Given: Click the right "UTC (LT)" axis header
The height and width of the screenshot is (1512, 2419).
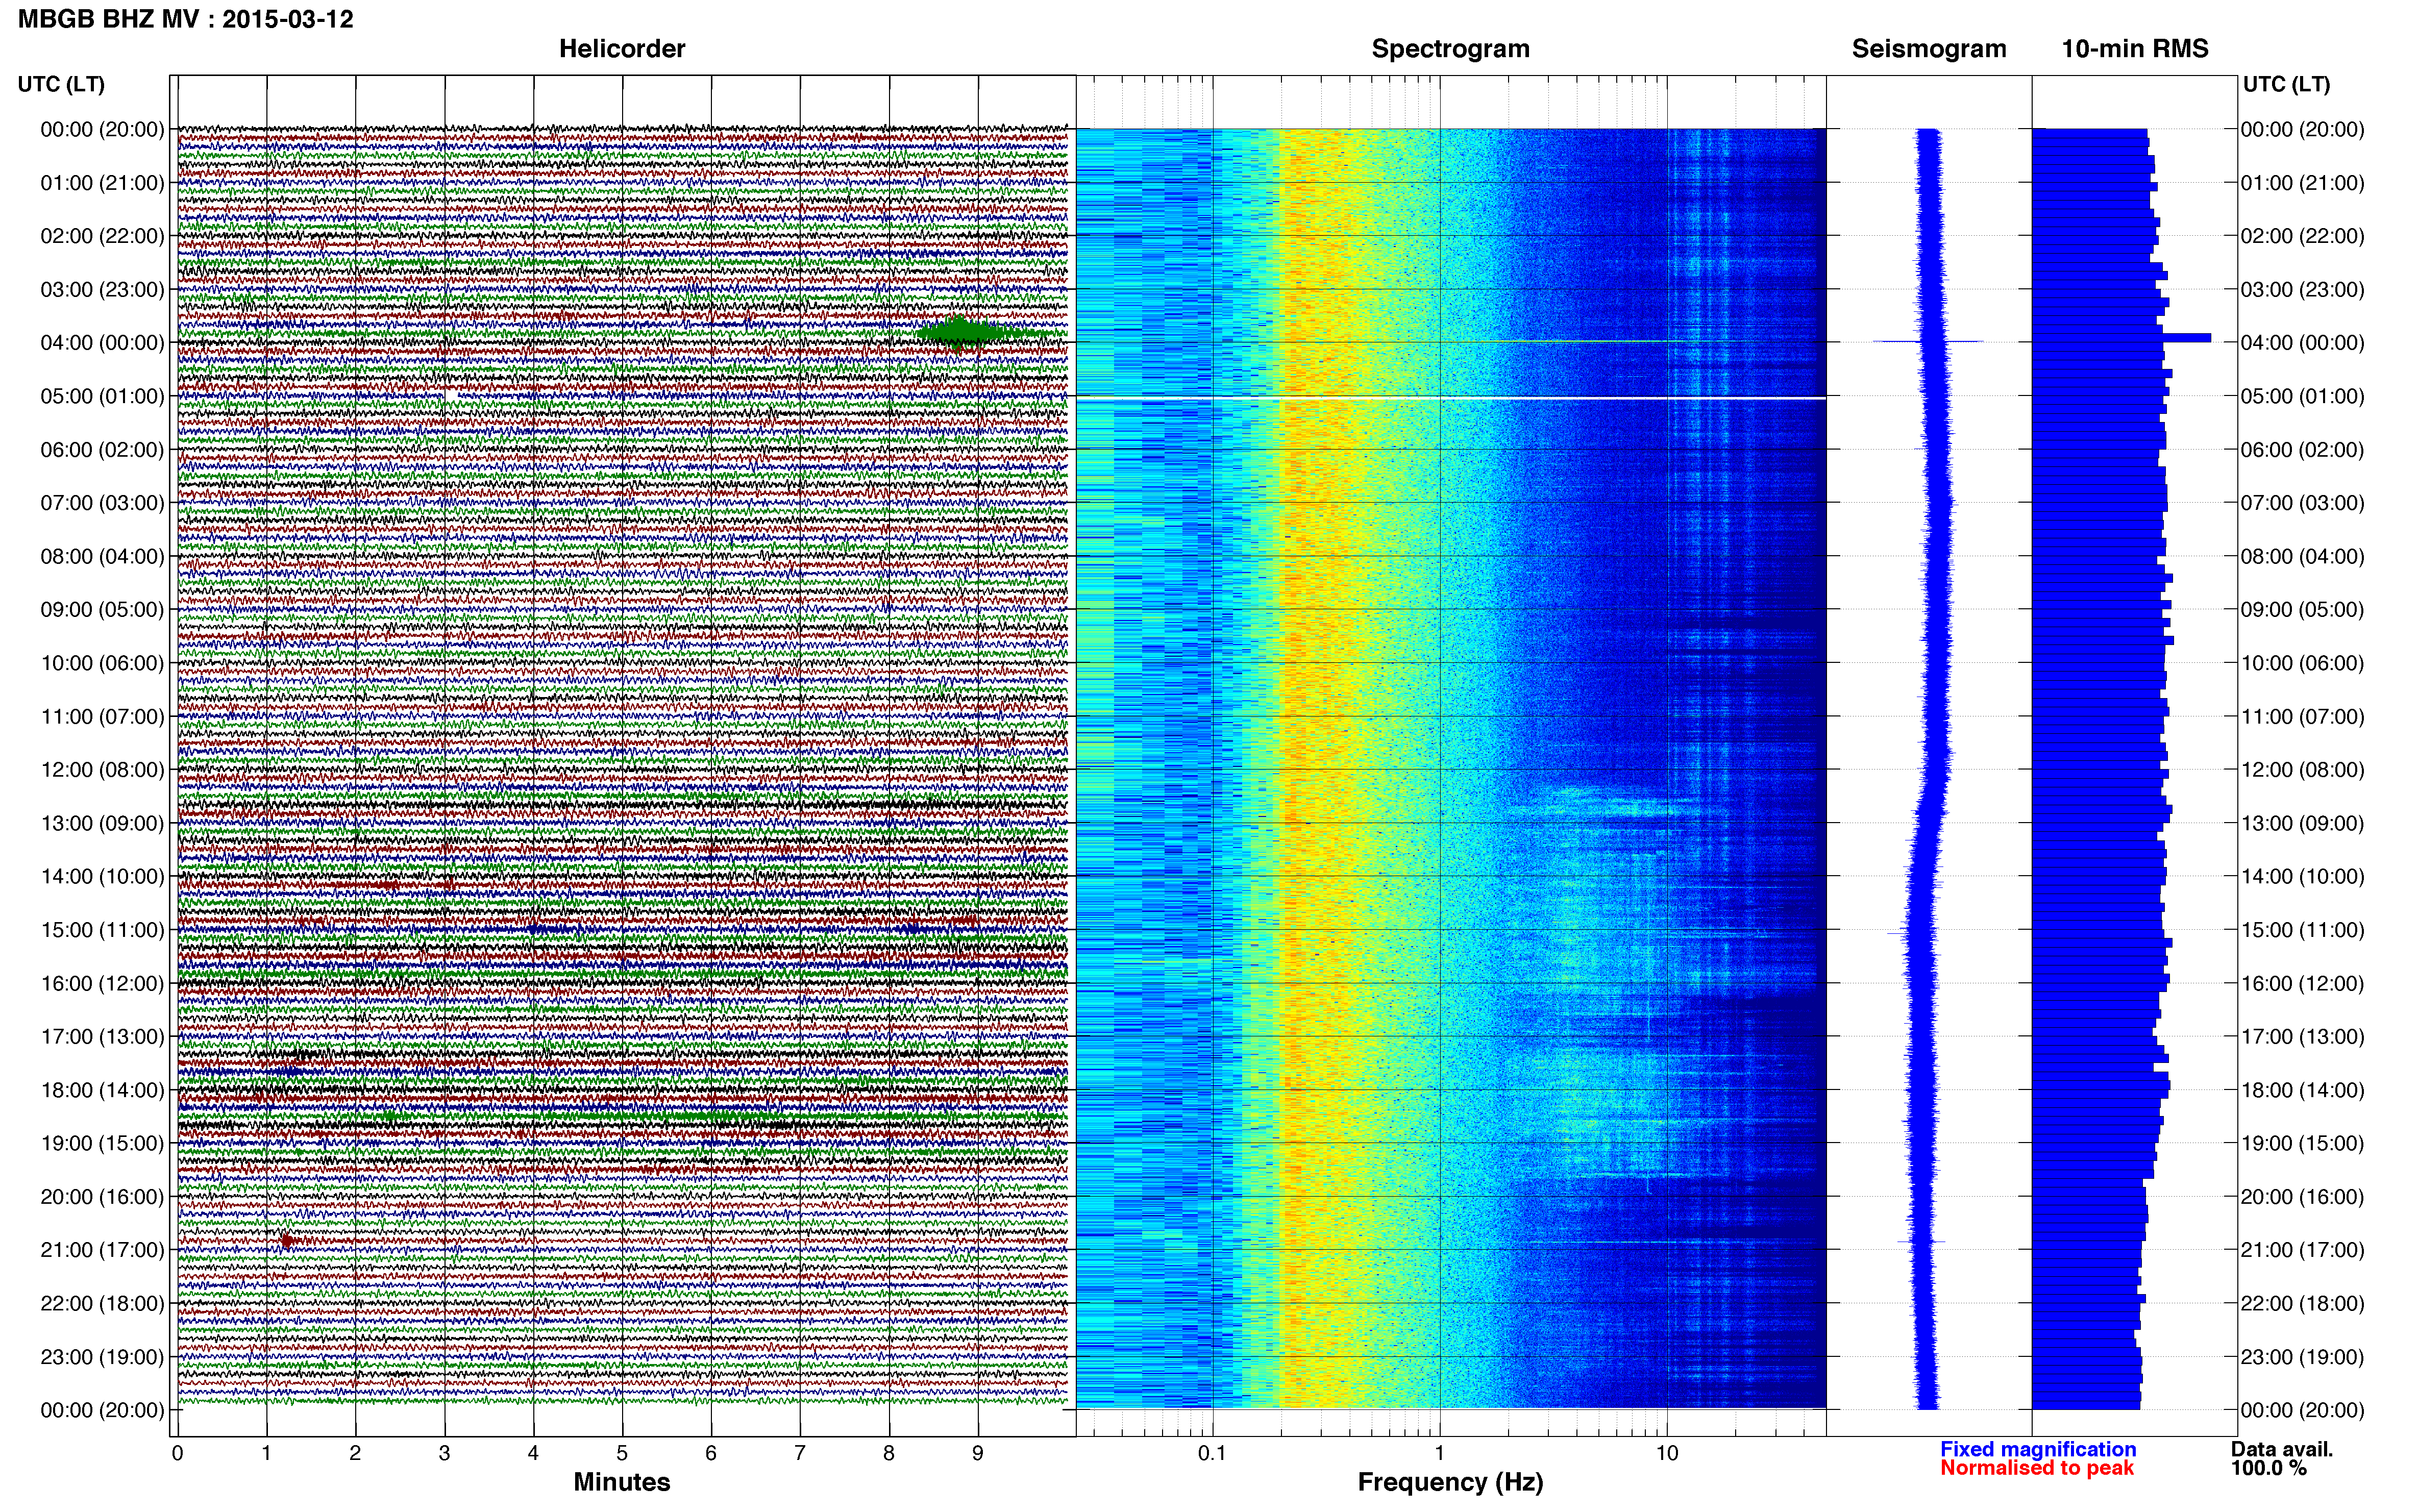Looking at the screenshot, I should 2286,84.
